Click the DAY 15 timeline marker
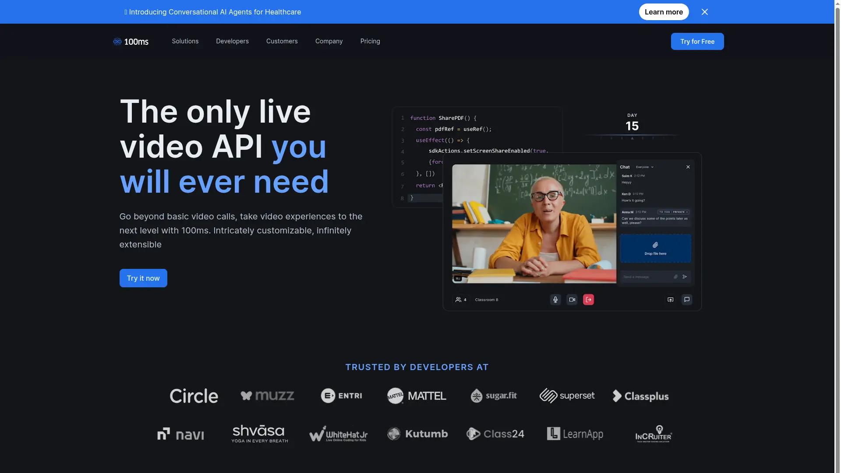Screen dimensions: 841x473 [631, 123]
